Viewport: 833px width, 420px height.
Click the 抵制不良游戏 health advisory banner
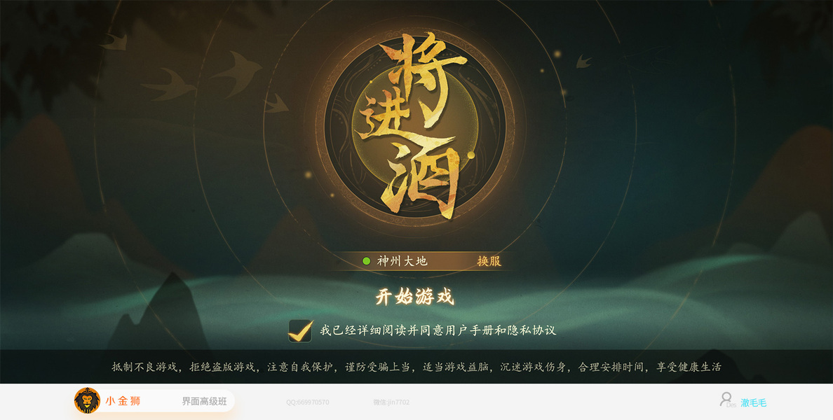coord(416,367)
